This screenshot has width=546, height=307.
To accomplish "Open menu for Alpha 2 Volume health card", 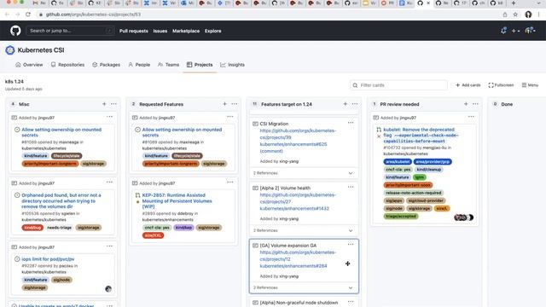I will tap(351, 188).
